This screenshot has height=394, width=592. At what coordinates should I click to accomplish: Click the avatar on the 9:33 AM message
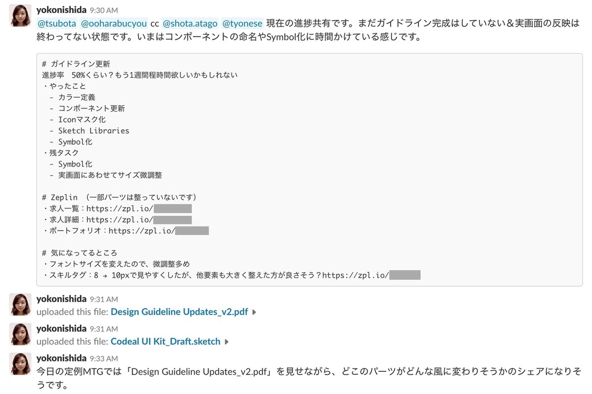tap(21, 364)
